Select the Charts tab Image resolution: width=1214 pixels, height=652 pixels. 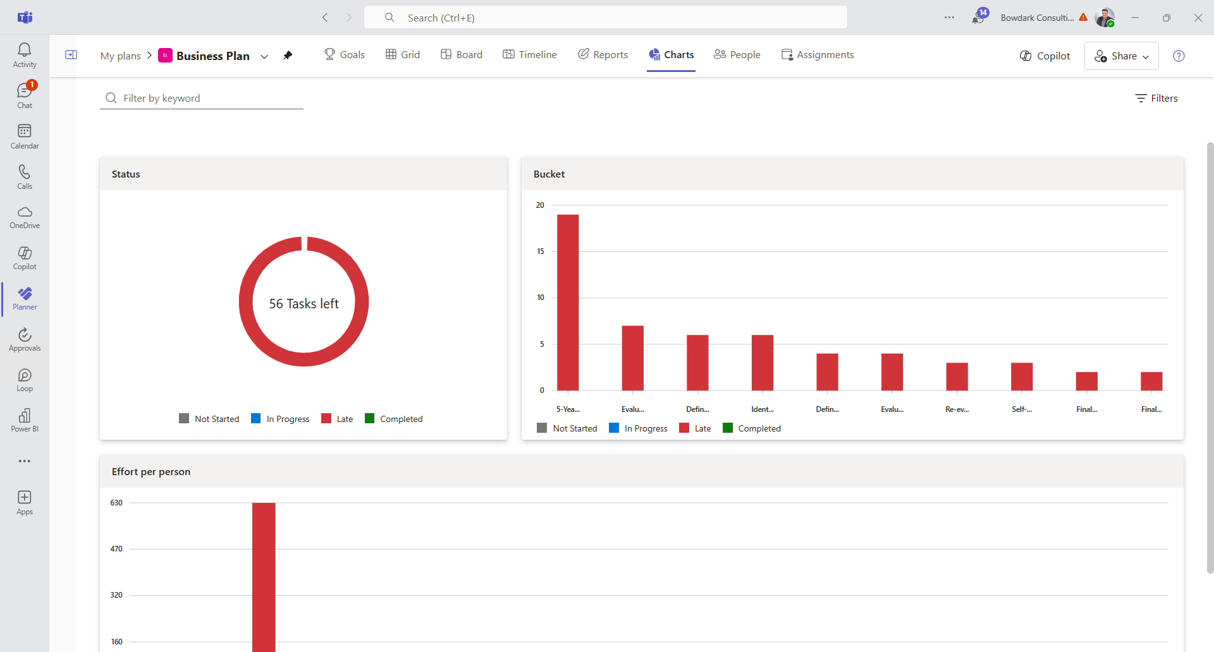(671, 55)
